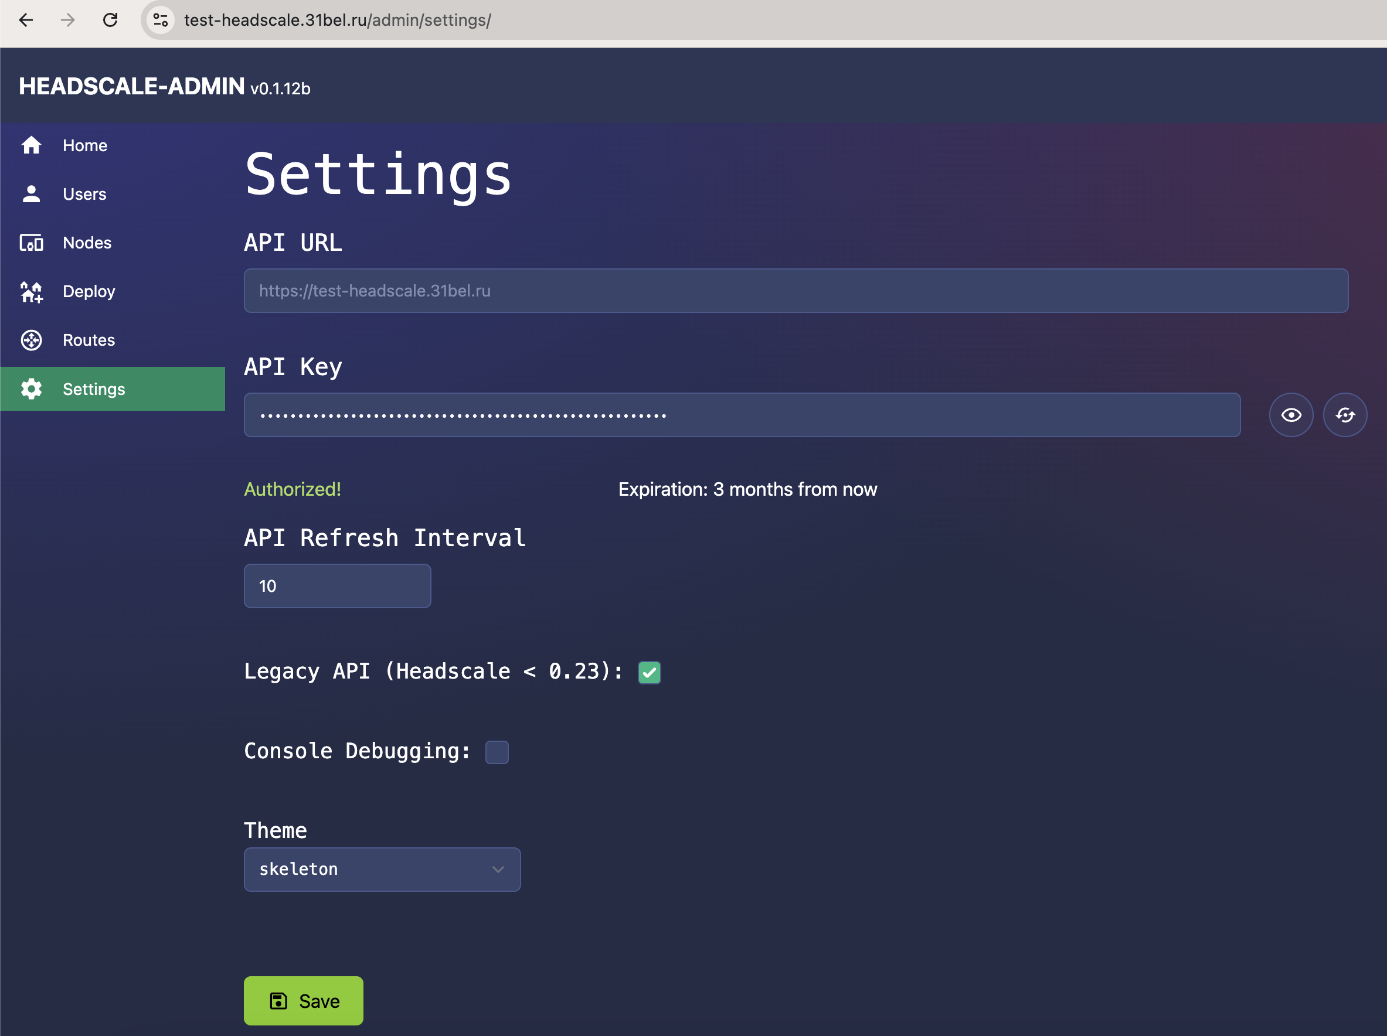Open site information icon in address bar
Viewport: 1387px width, 1036px height.
tap(161, 20)
